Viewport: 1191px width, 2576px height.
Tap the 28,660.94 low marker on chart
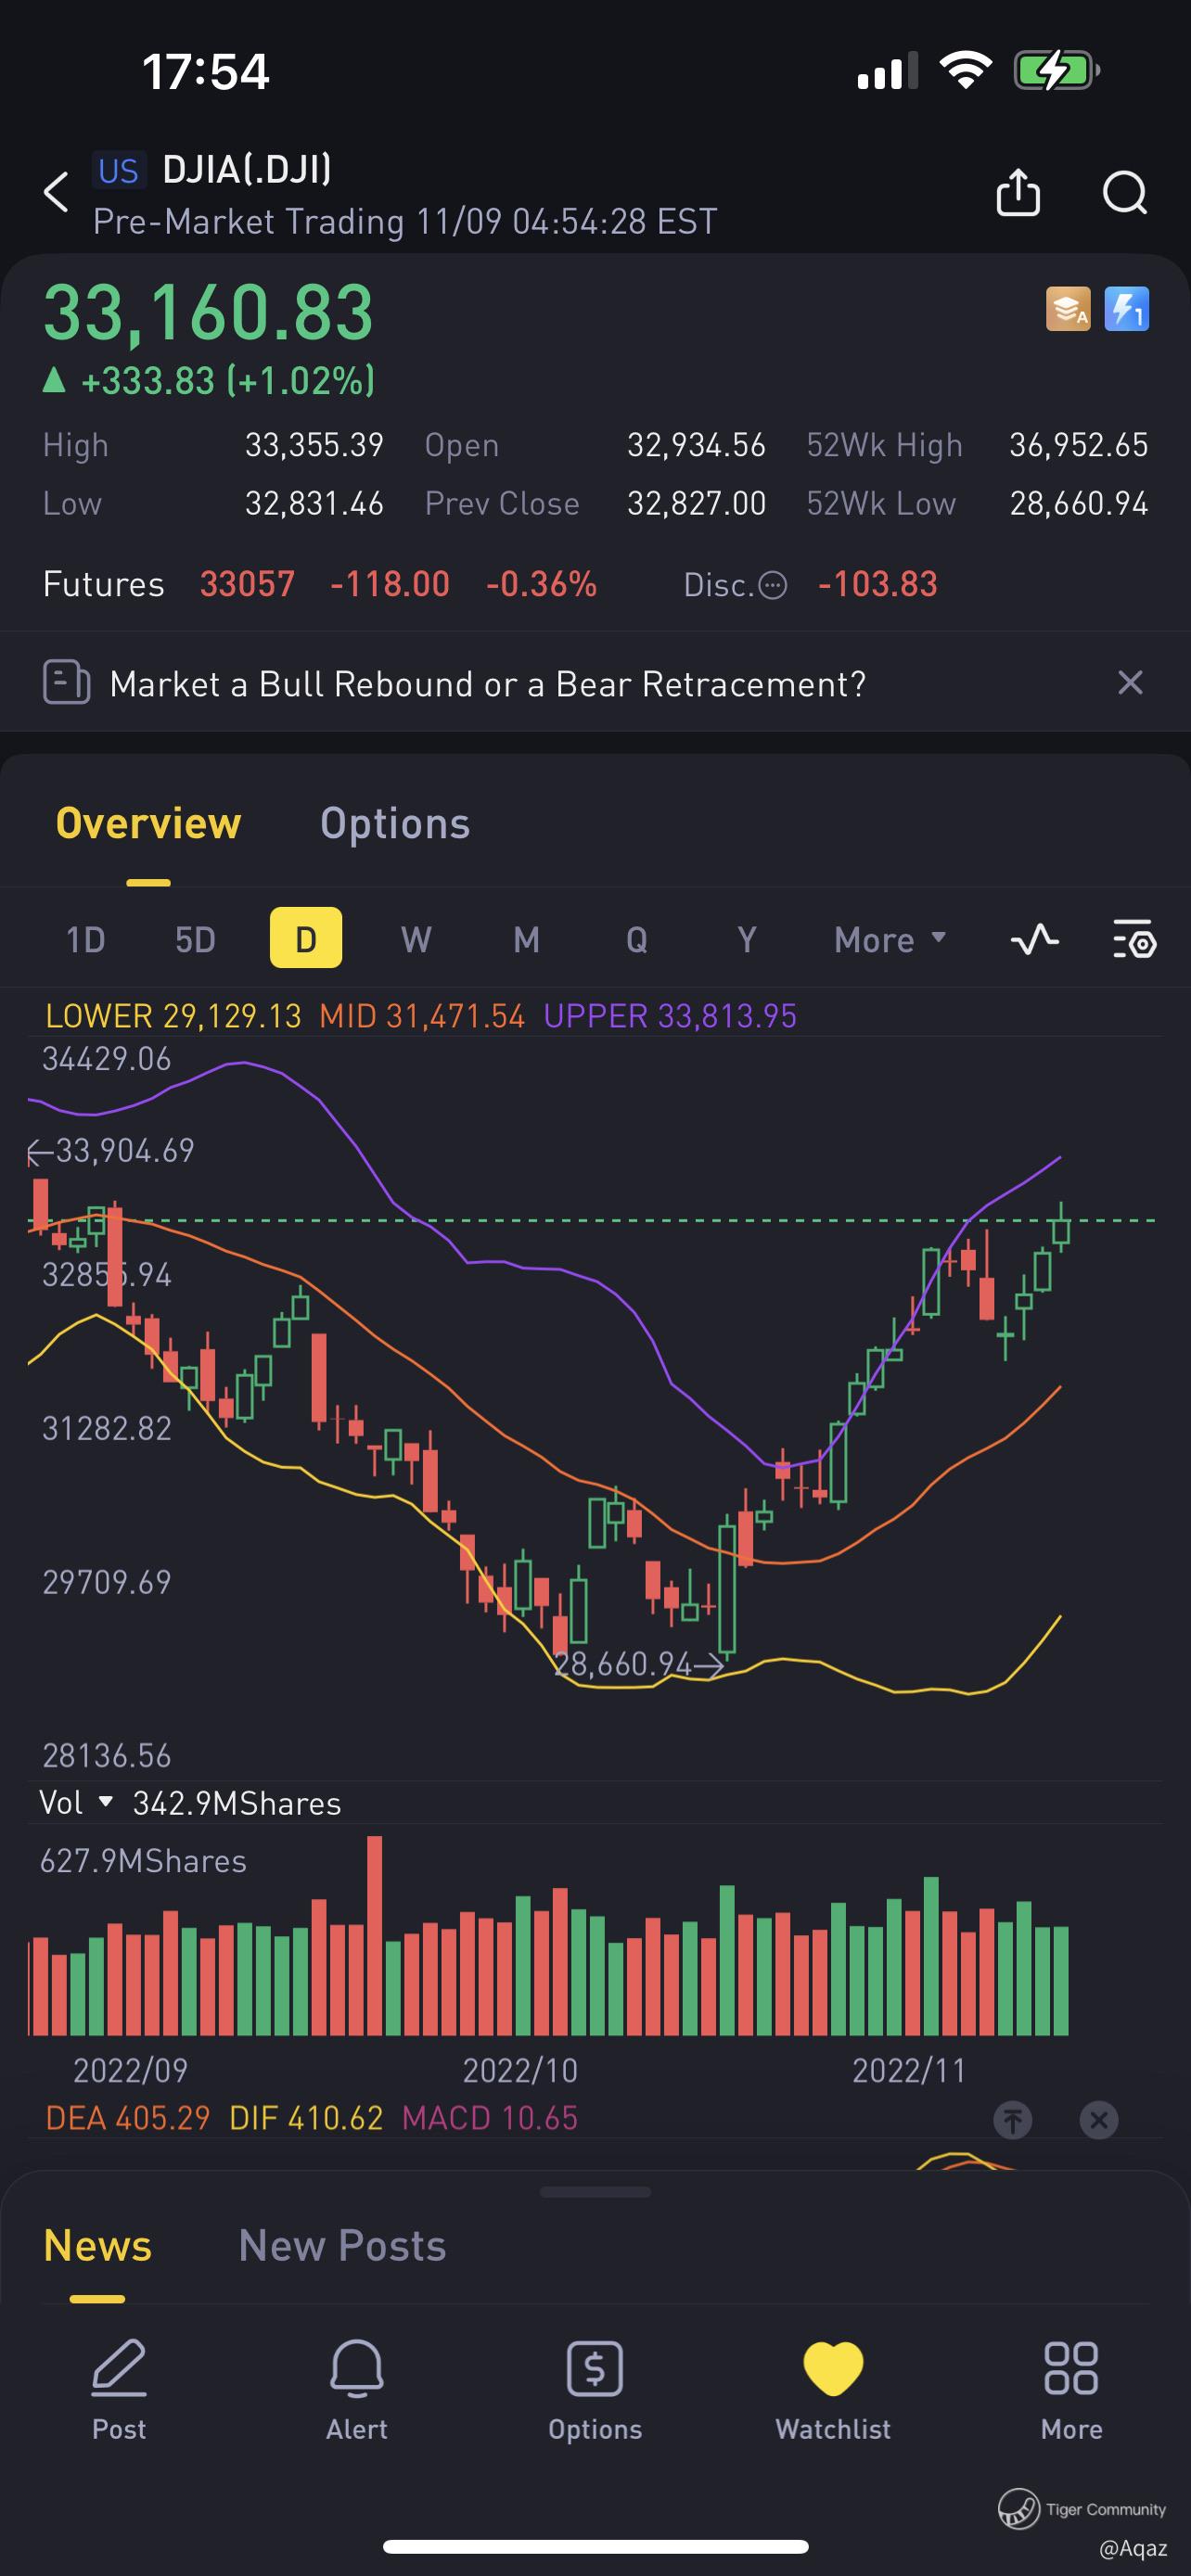pos(639,1664)
